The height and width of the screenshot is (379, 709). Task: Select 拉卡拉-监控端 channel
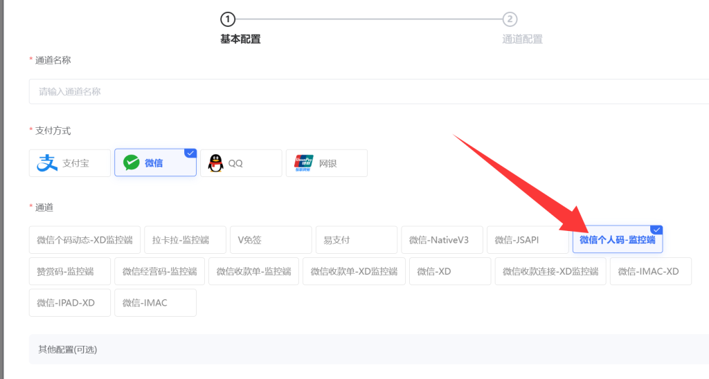tap(186, 240)
